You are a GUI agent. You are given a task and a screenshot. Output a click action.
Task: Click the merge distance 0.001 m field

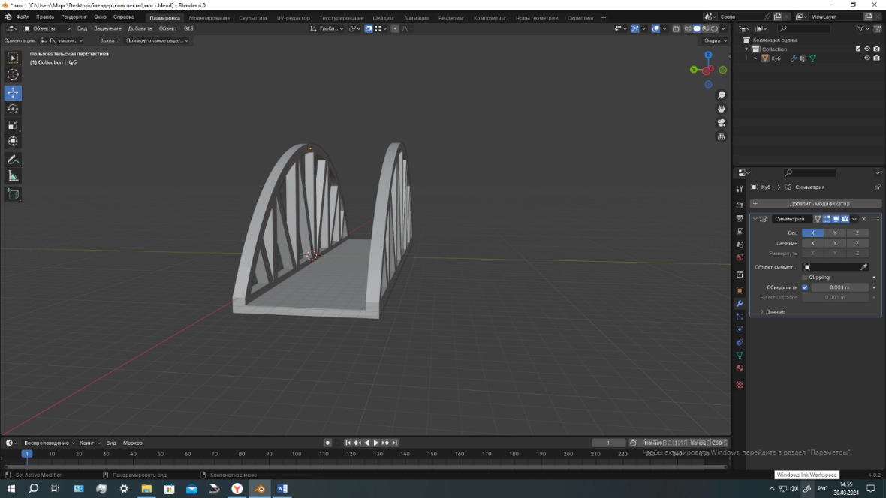(839, 287)
